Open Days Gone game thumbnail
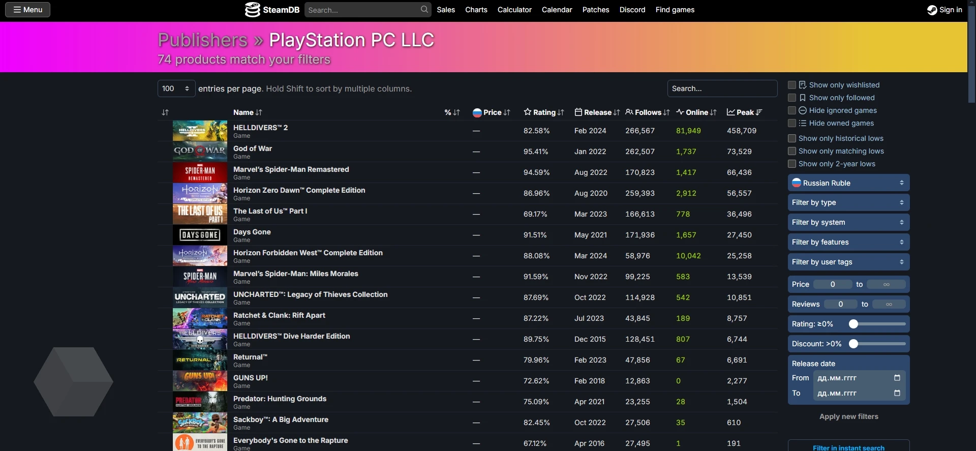This screenshot has width=976, height=451. (x=200, y=235)
